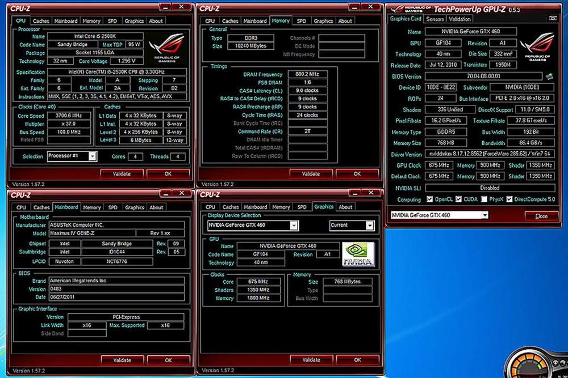Click the DRAM Frequency value 800.2 MHz

[x=307, y=74]
